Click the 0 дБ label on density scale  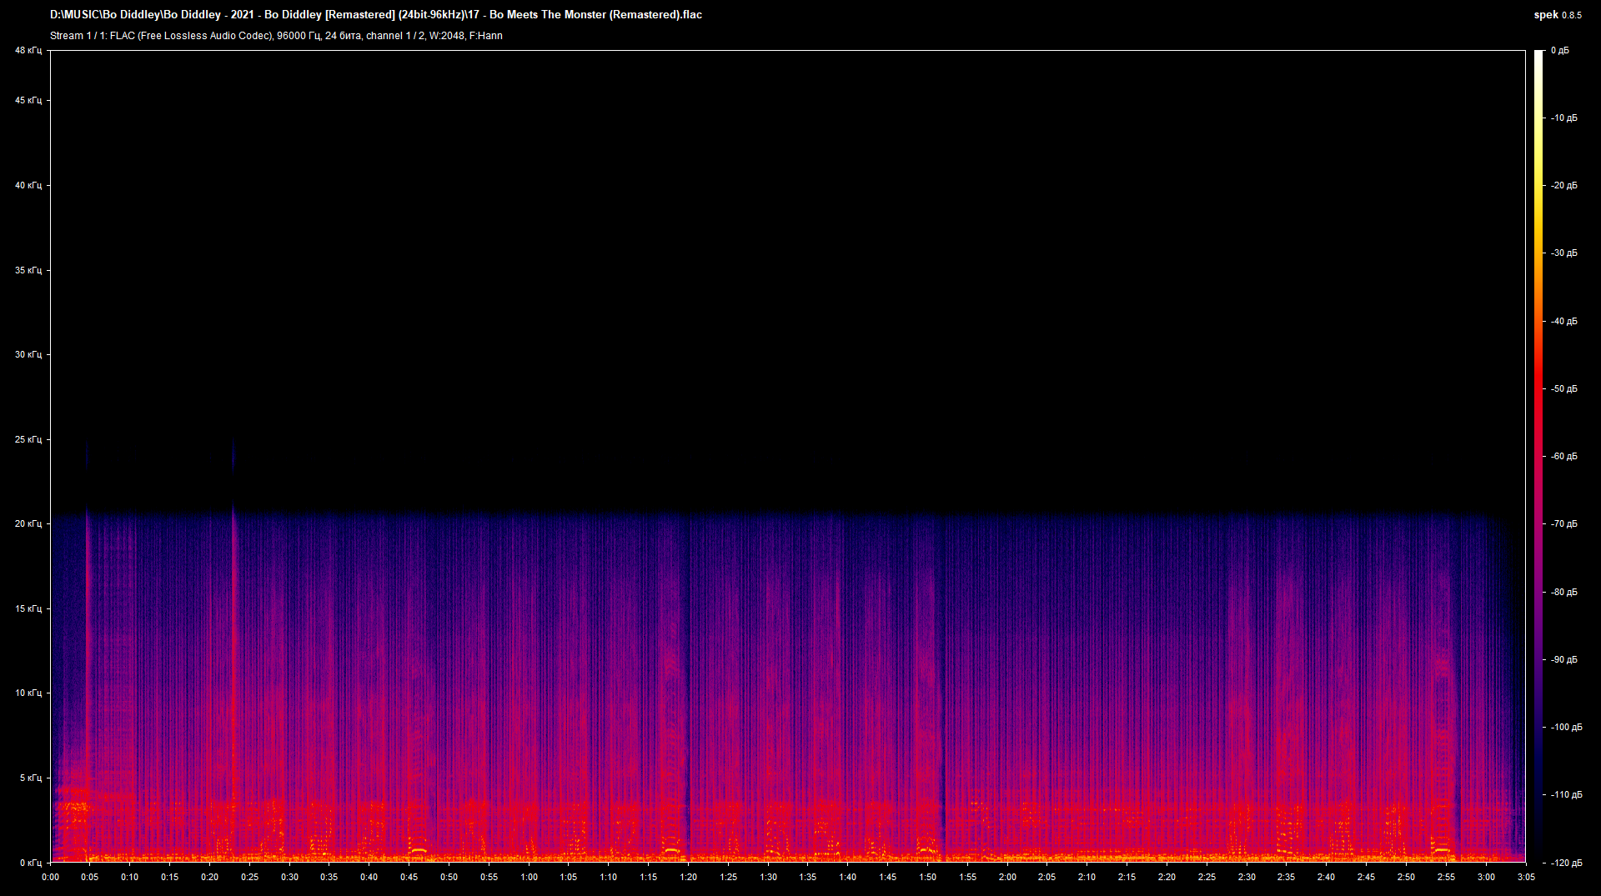(x=1559, y=51)
